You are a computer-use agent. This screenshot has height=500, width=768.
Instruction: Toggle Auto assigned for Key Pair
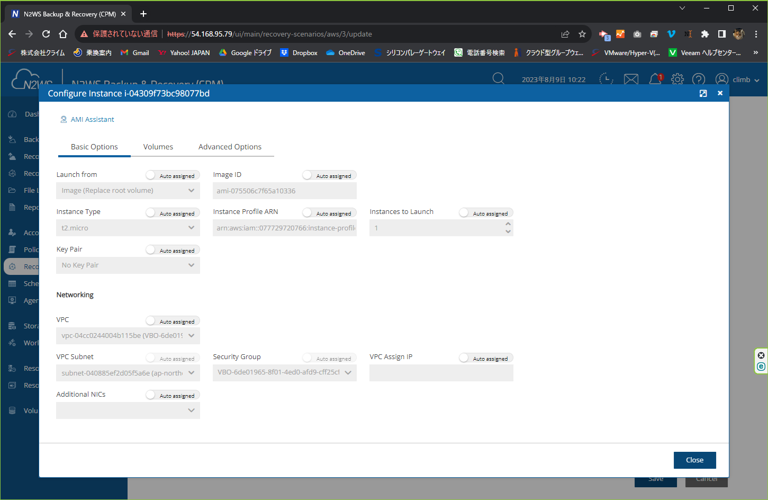tap(171, 250)
